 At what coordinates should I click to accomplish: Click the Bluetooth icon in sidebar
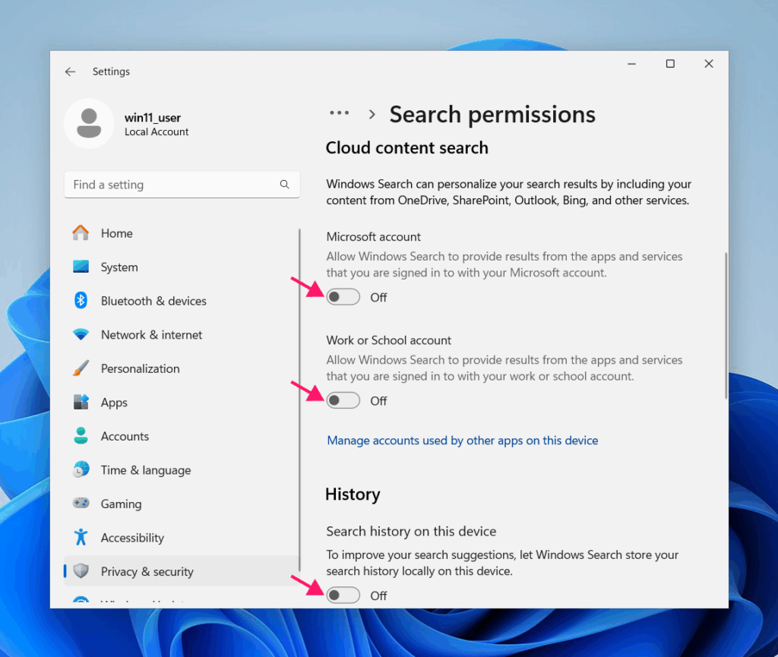click(81, 301)
